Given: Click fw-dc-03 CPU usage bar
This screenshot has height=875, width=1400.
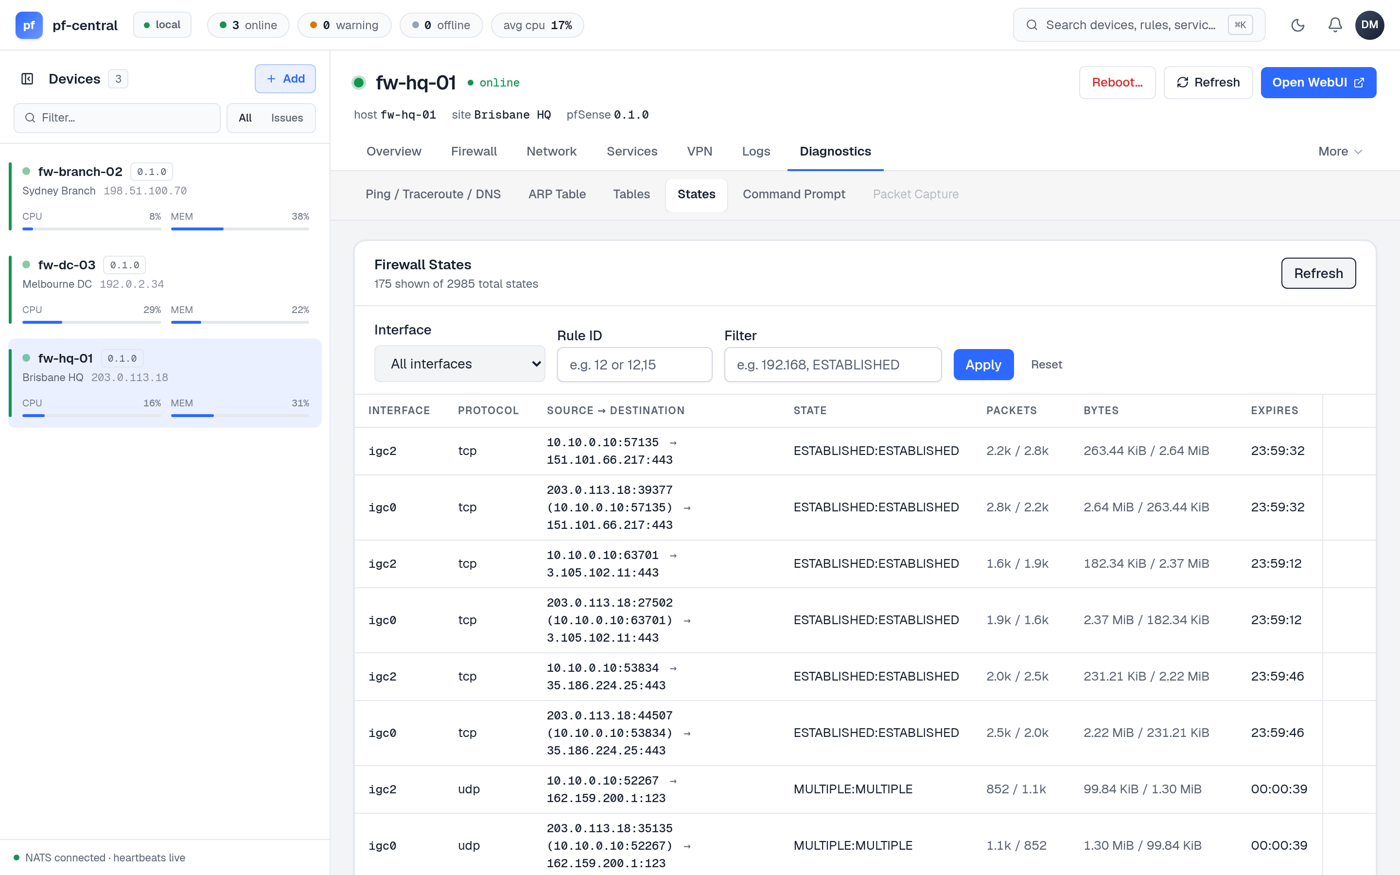Looking at the screenshot, I should click(91, 322).
